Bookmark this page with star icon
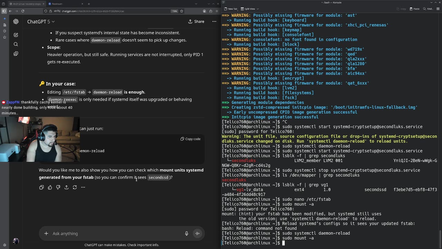Screen dimensions: 442x249 click(182, 11)
